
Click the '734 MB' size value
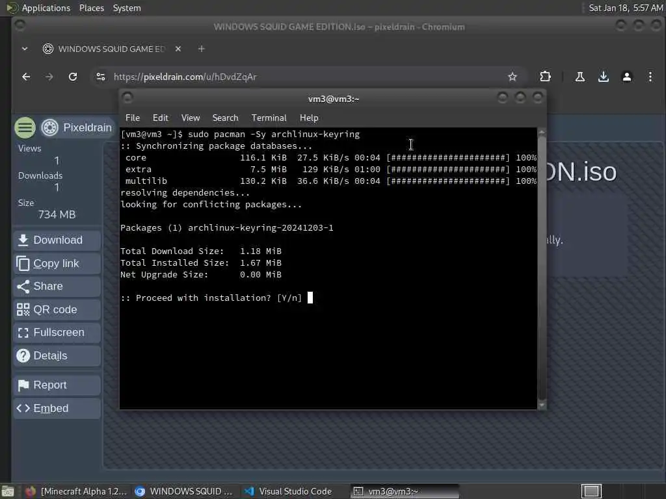pos(57,214)
